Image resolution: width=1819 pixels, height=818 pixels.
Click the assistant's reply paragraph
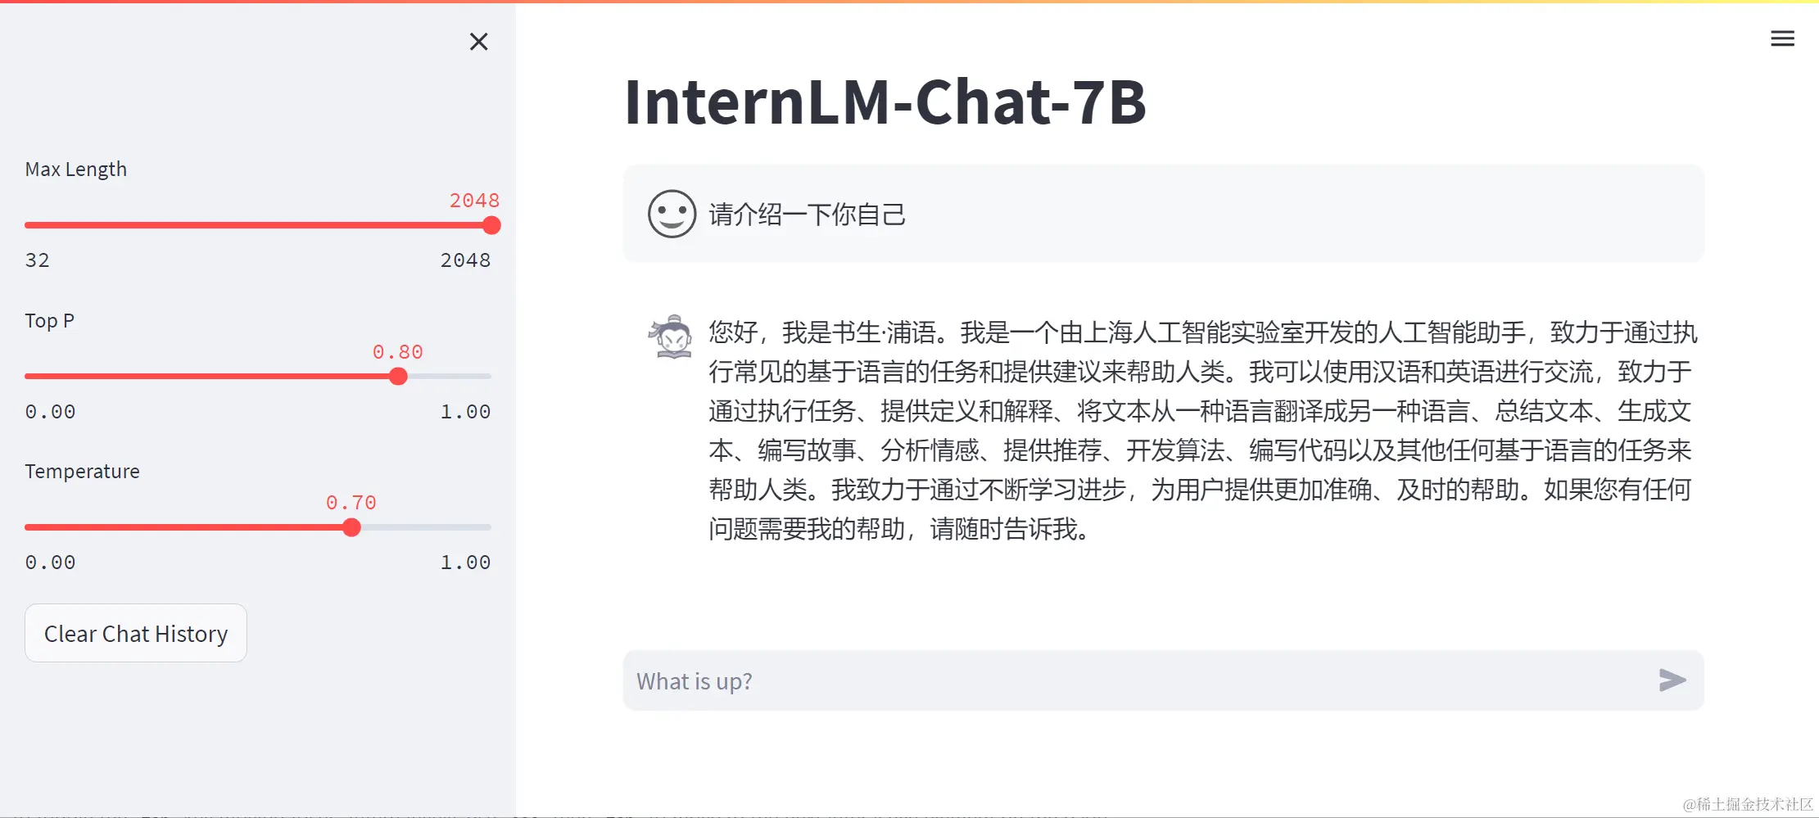(1201, 431)
